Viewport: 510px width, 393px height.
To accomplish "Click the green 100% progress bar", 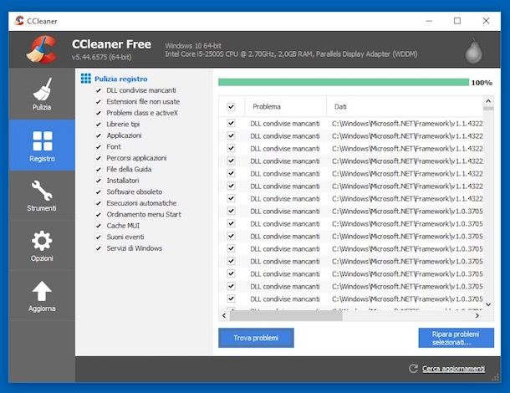I will (x=344, y=82).
